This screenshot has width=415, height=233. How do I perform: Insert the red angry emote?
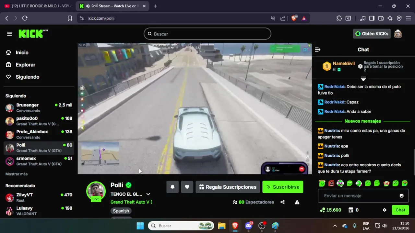point(331,183)
